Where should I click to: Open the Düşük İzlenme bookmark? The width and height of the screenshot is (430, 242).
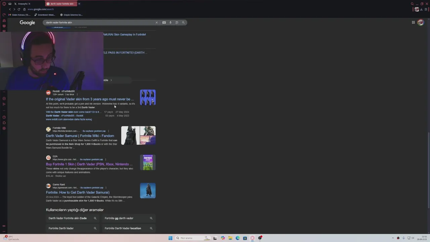point(71,15)
